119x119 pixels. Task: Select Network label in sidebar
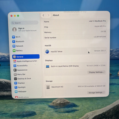19,46
